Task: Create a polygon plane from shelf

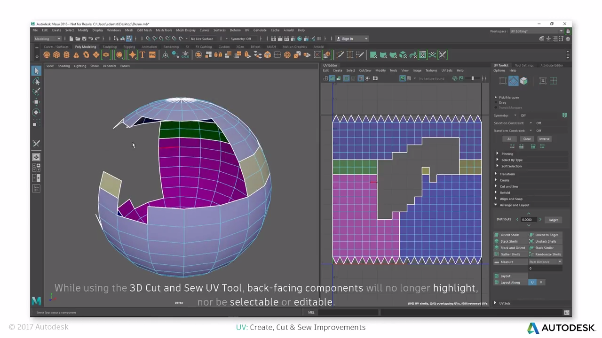Action: coord(96,55)
